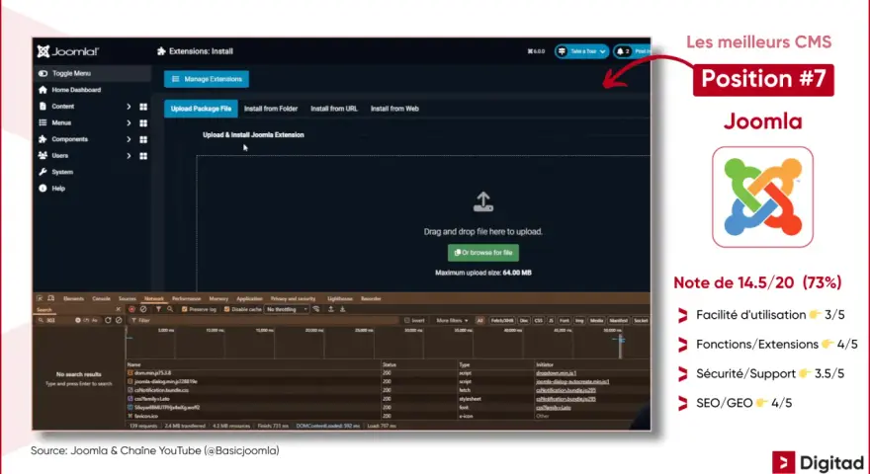
Task: Open the No throttling dropdown
Action: (x=287, y=309)
